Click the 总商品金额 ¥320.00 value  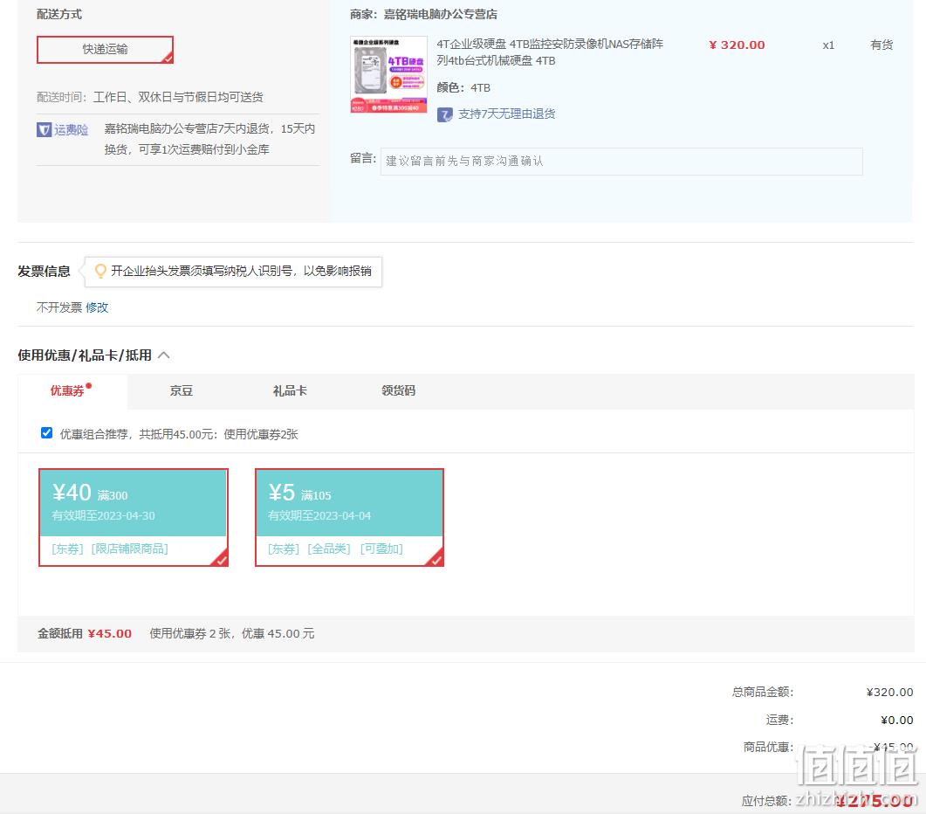tap(889, 693)
